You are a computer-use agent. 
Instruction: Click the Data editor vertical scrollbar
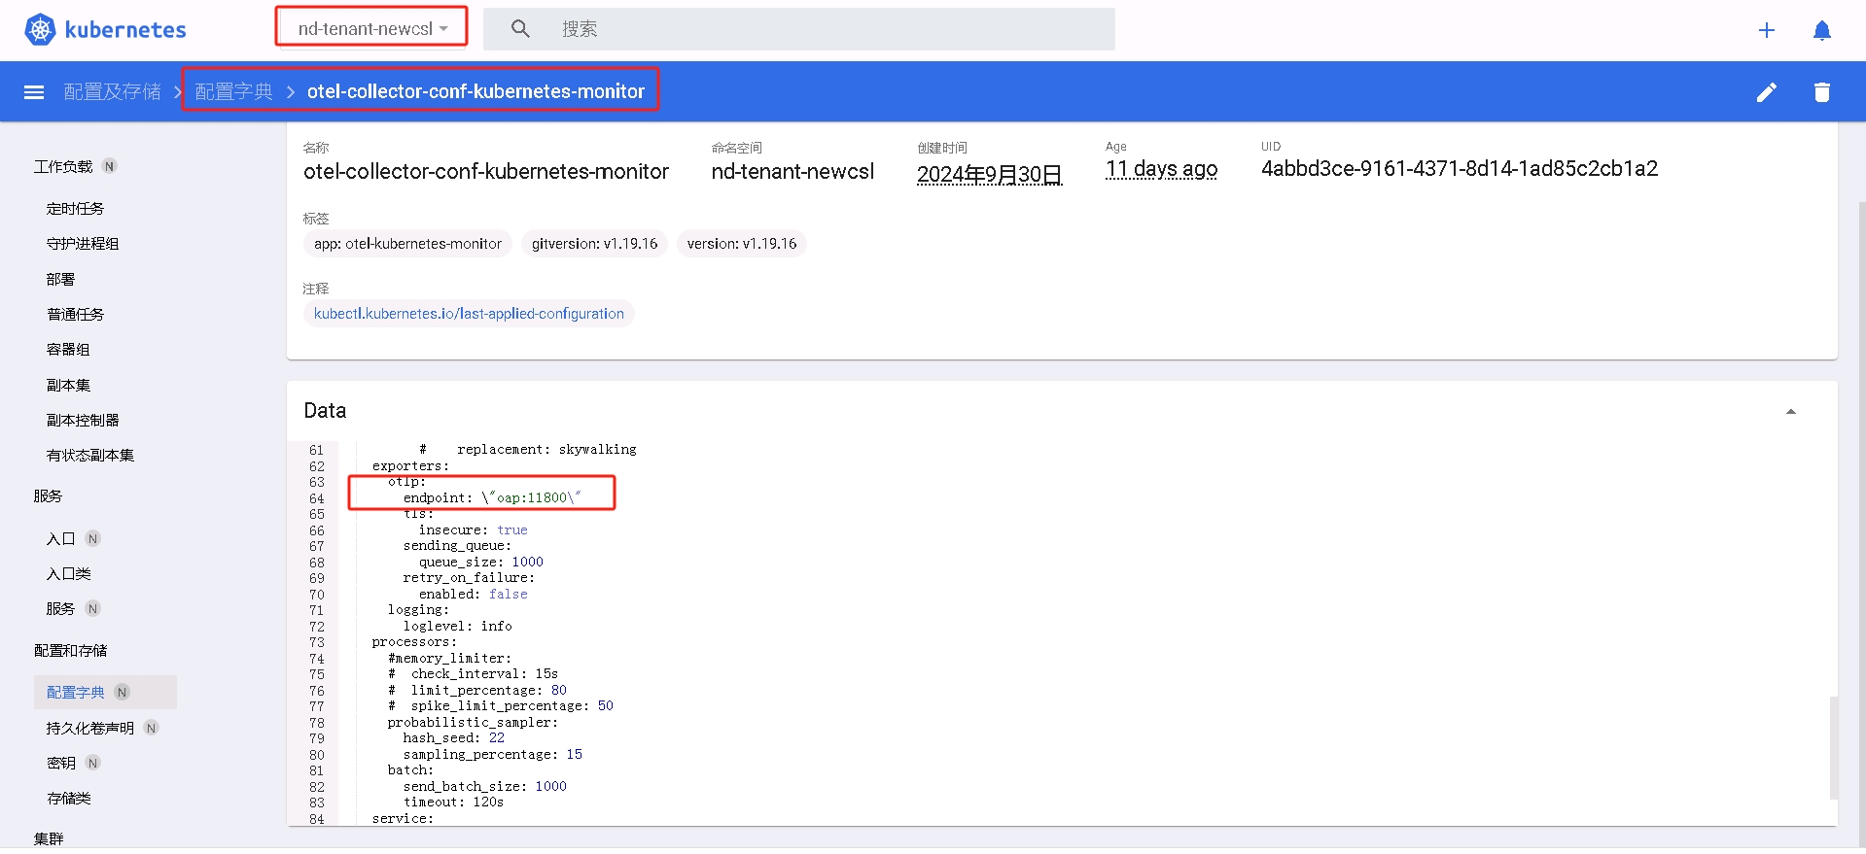point(1833,747)
